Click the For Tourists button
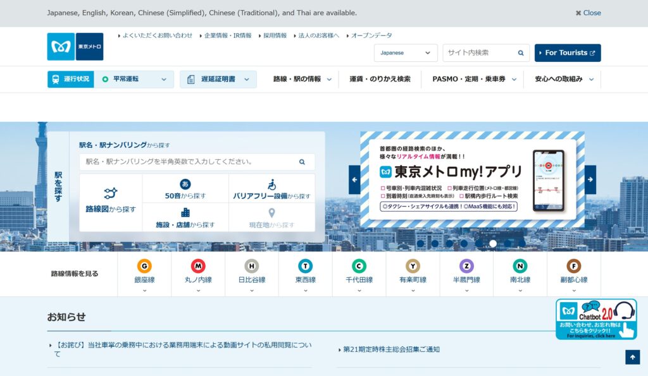This screenshot has height=376, width=648. [x=567, y=53]
